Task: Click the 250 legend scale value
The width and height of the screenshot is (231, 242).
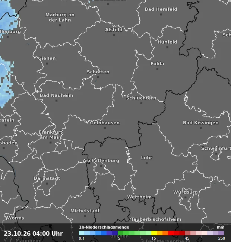Action: [x=221, y=238]
